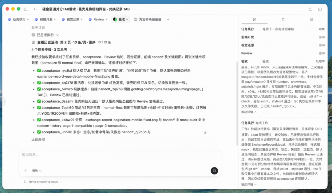Viewport: 332px width, 193px height.
Task: Select the 验收 tab
Action: pyautogui.click(x=121, y=19)
